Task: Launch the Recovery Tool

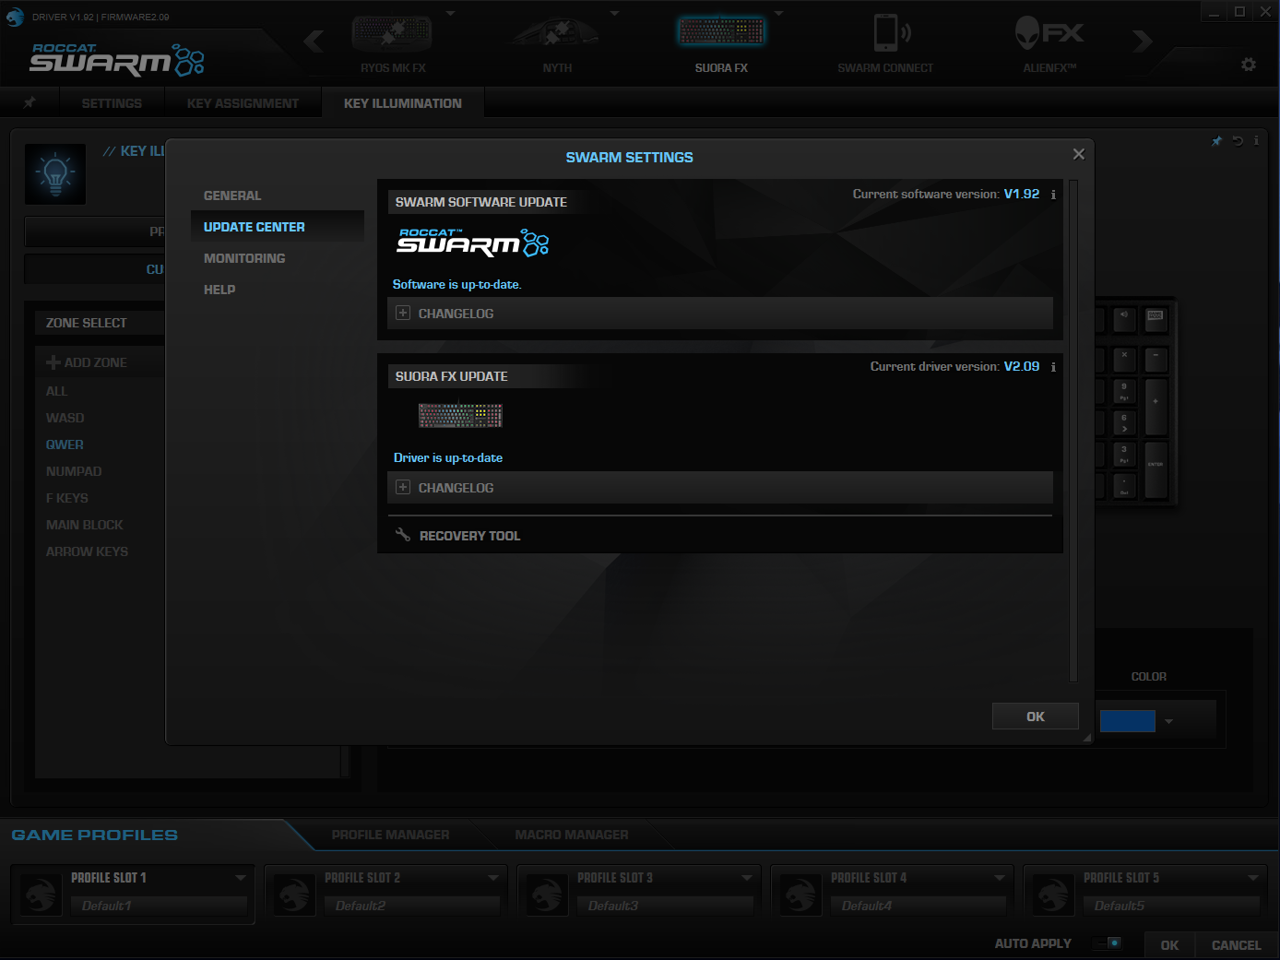Action: tap(469, 536)
